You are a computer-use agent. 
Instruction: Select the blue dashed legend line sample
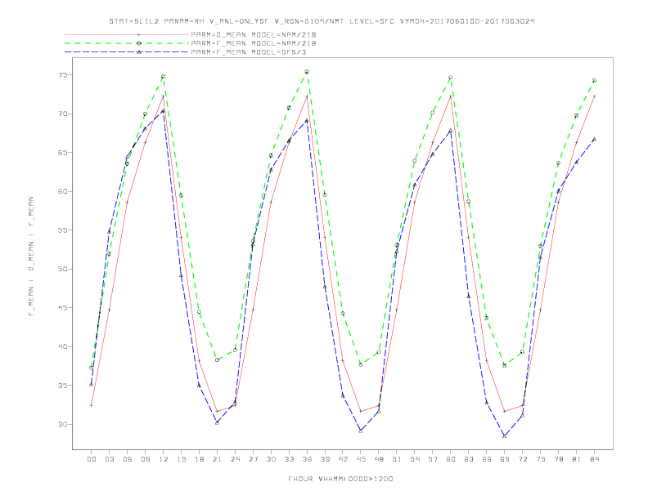[x=127, y=52]
